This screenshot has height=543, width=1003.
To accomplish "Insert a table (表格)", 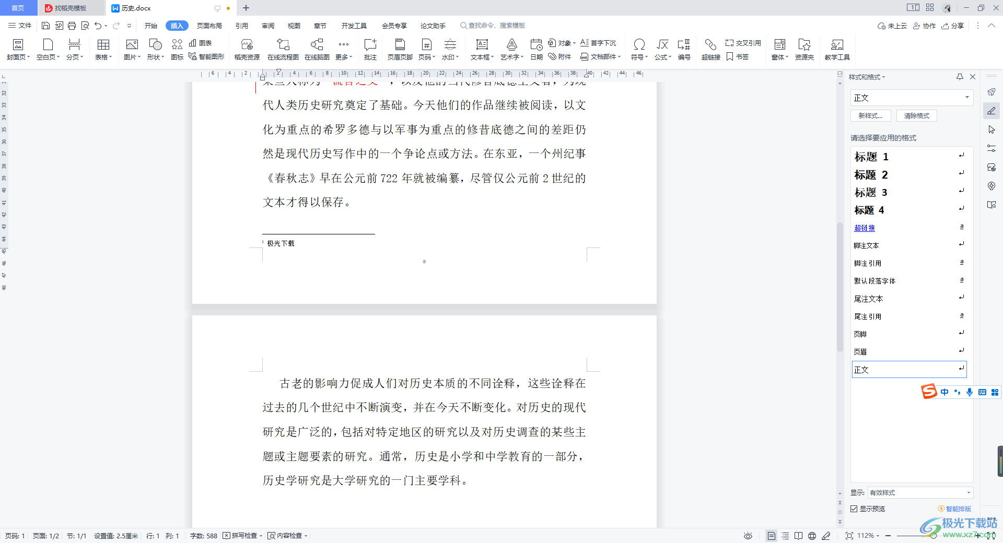I will point(103,50).
